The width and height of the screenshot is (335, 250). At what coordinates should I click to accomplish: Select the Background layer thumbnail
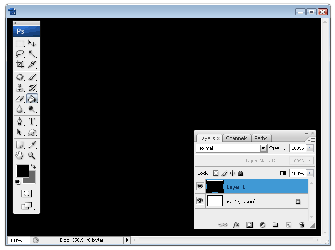click(x=215, y=201)
